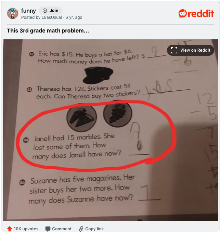Viewport: 221px width, 232px height.
Task: Join the funny community
Action: pos(51,11)
